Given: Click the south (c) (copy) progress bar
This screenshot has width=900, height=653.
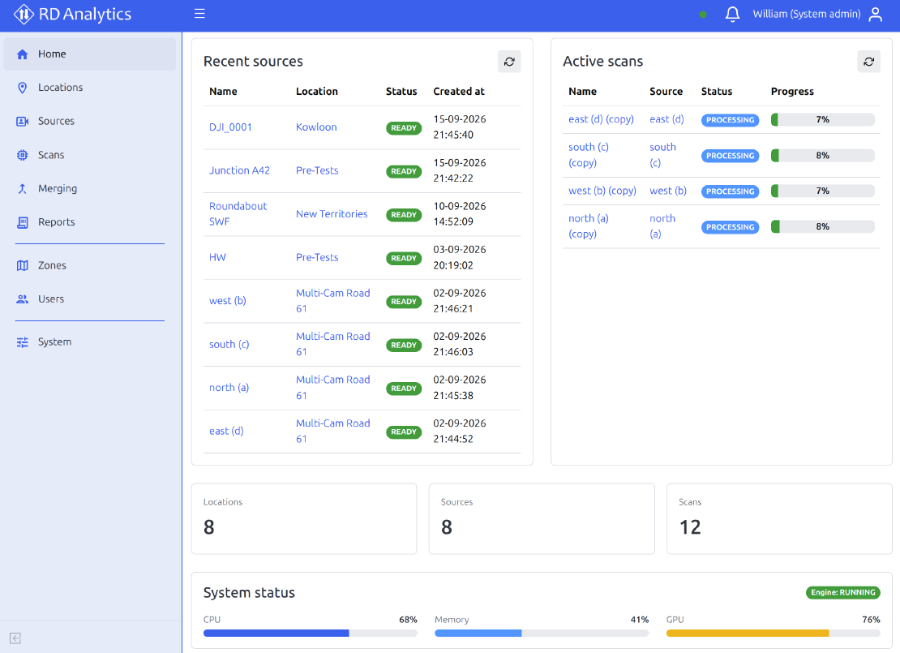Looking at the screenshot, I should 822,156.
